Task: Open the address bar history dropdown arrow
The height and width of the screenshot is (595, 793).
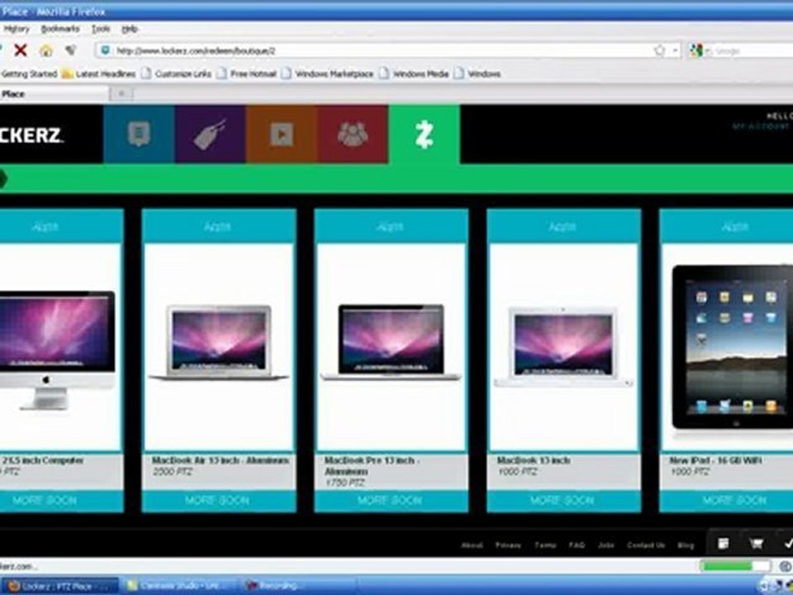Action: [x=675, y=50]
